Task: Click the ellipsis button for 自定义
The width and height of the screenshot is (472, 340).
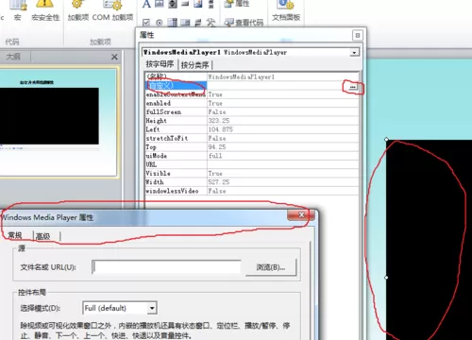Action: click(353, 87)
